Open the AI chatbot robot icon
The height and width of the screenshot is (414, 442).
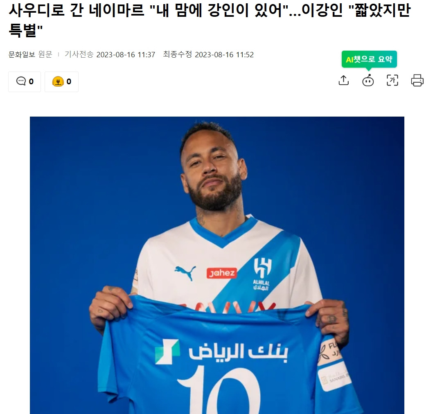(x=368, y=81)
